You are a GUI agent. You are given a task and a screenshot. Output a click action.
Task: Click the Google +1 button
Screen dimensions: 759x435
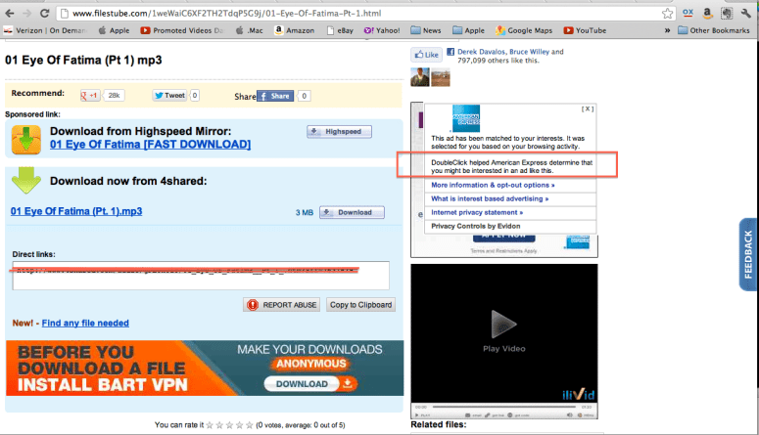pyautogui.click(x=90, y=96)
